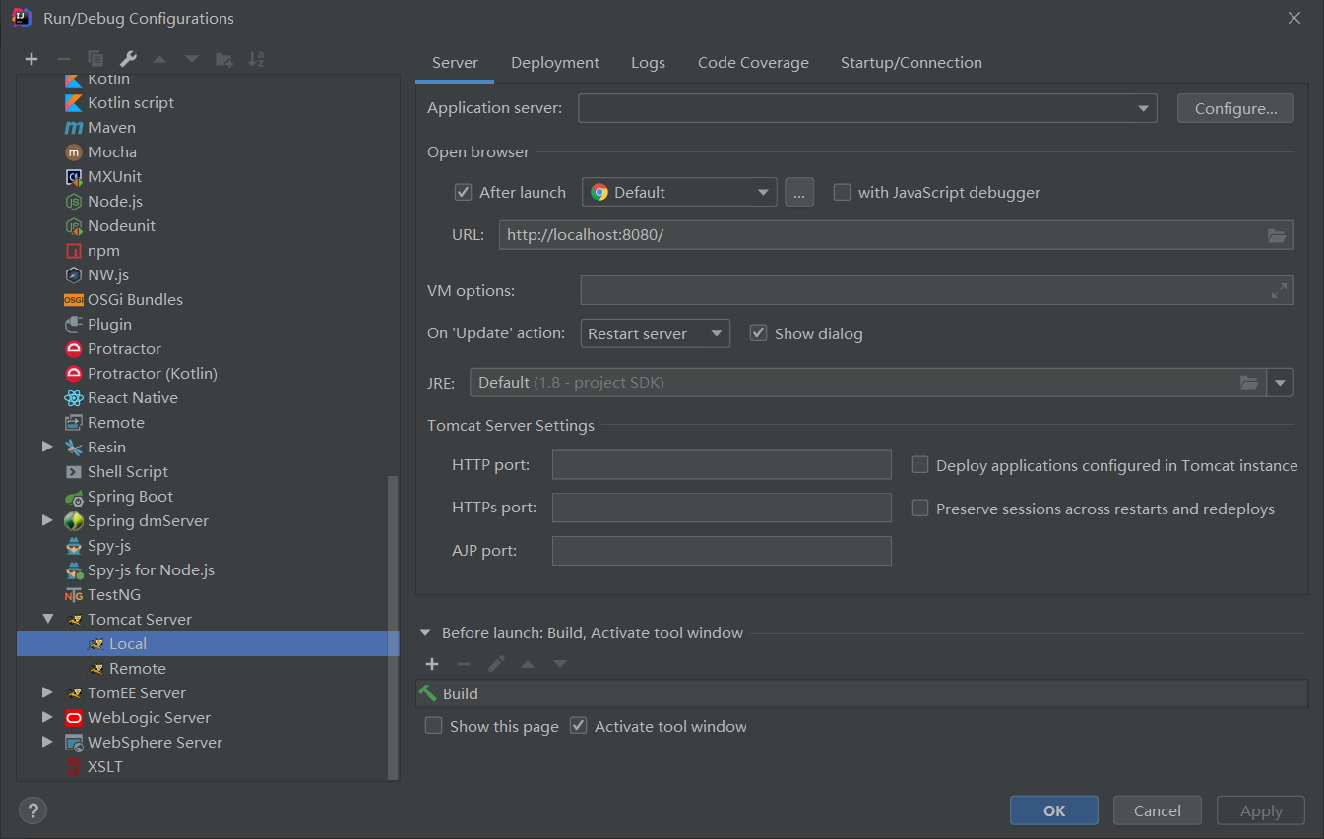1324x839 pixels.
Task: Select the Protractor (Kotlin) template icon
Action: coord(73,374)
